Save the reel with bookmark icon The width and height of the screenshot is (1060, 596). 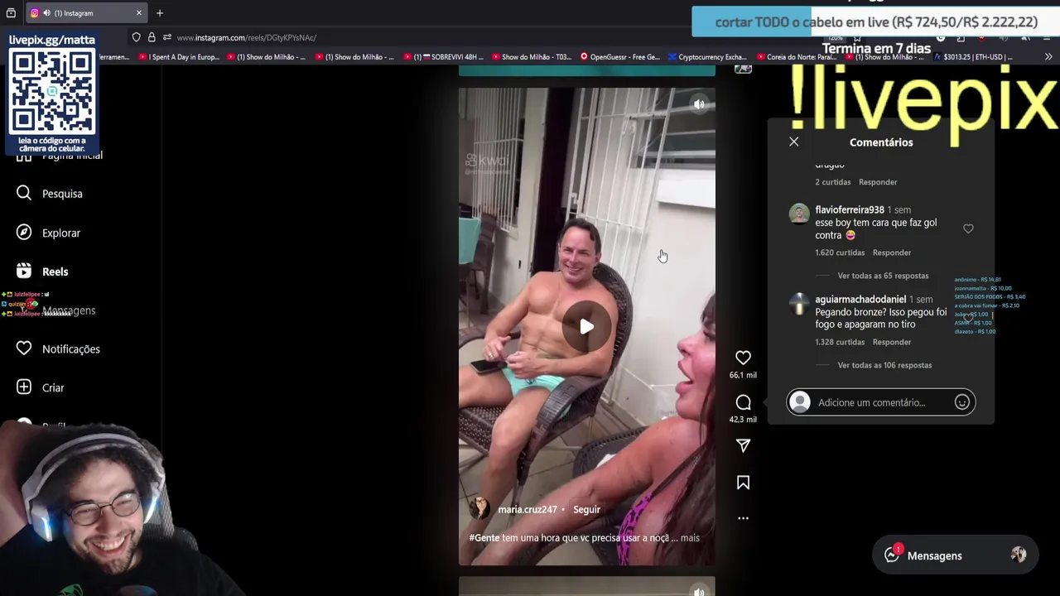pyautogui.click(x=743, y=483)
